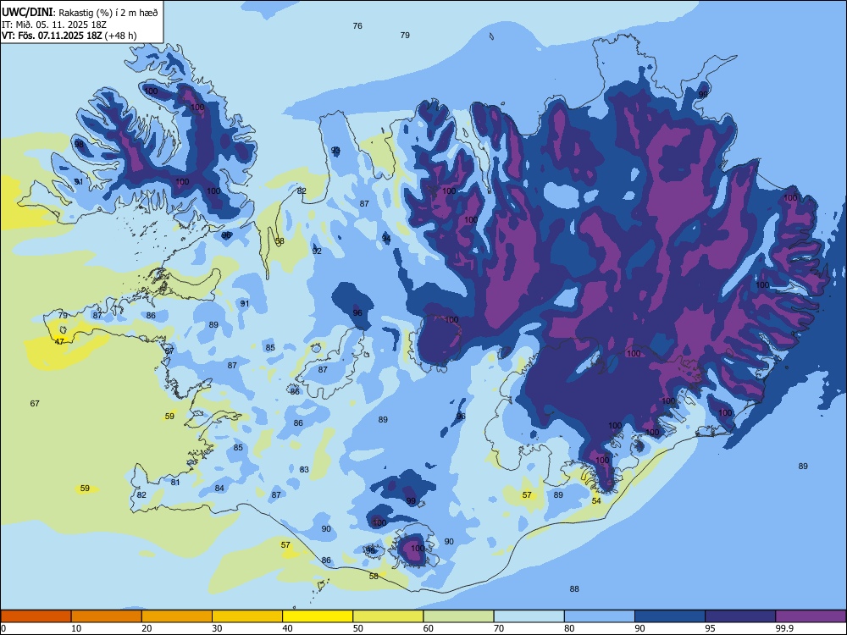847x635 pixels.
Task: Choose the light green 60–70 legend swatch
Action: coord(458,616)
